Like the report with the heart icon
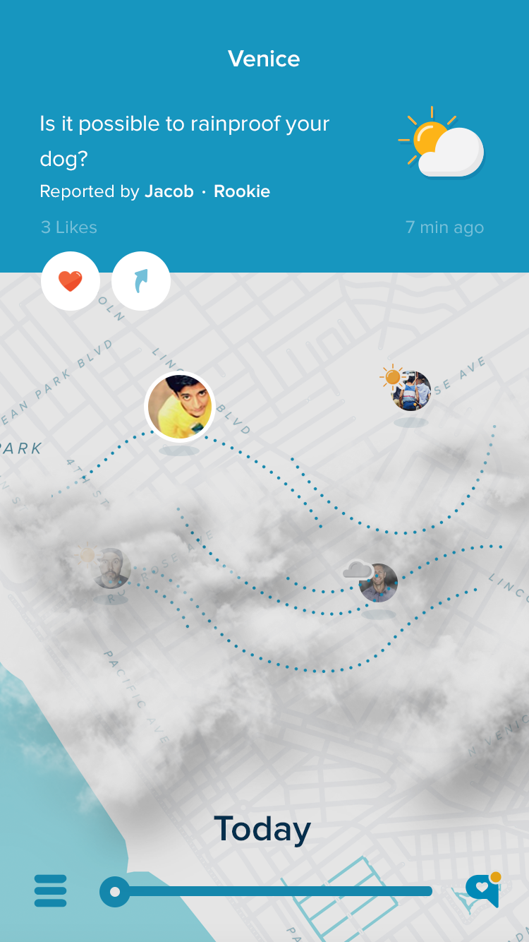Viewport: 529px width, 942px height. coord(71,281)
